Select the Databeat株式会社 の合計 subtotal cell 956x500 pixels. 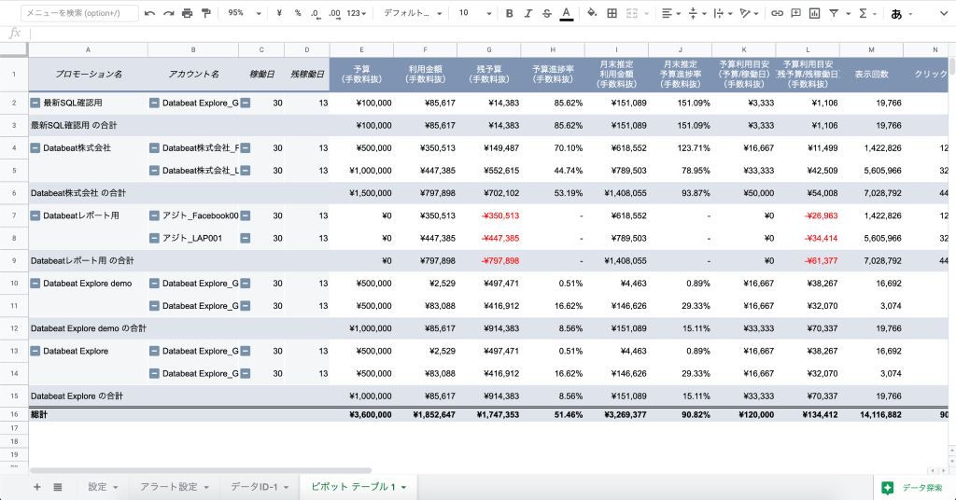pos(89,193)
